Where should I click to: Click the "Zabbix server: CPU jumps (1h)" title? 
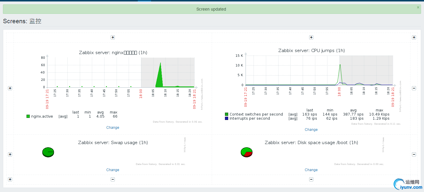[312, 51]
